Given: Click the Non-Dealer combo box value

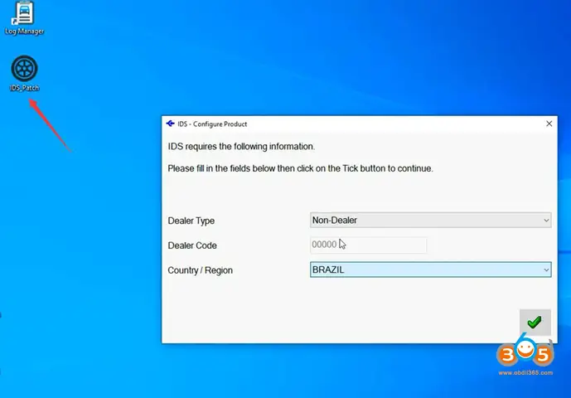Looking at the screenshot, I should [423, 221].
